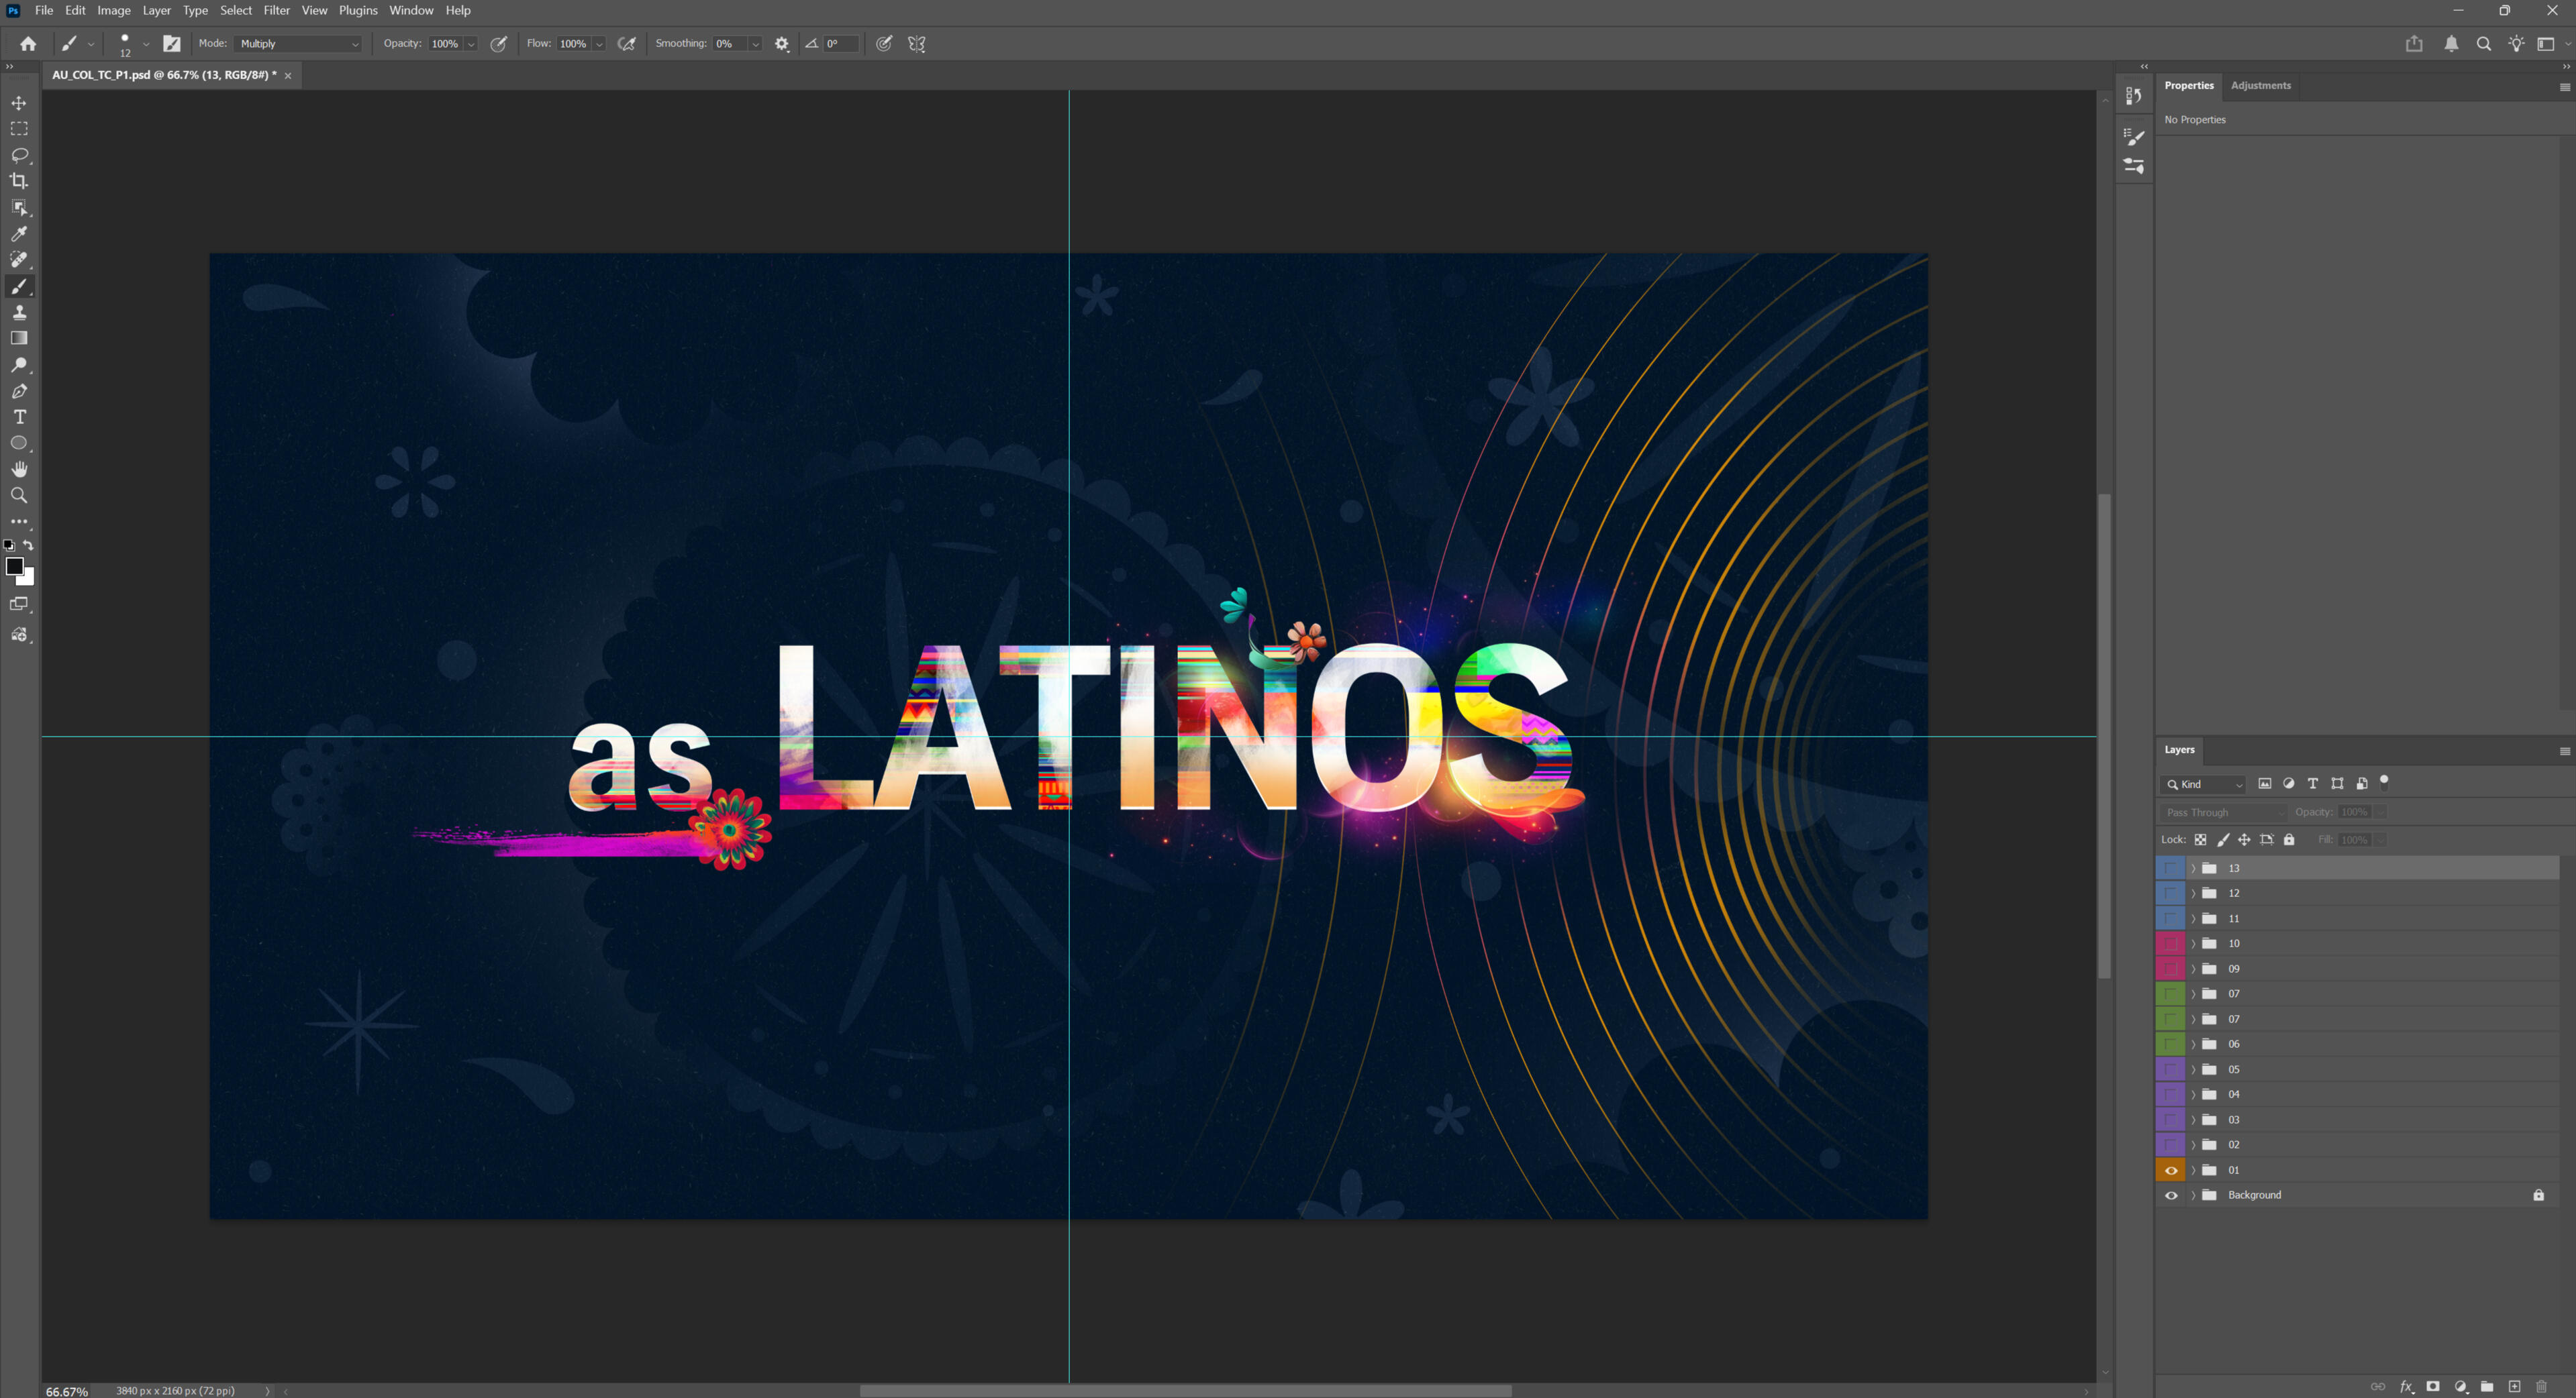
Task: Hide layer group 01
Action: pos(2171,1170)
